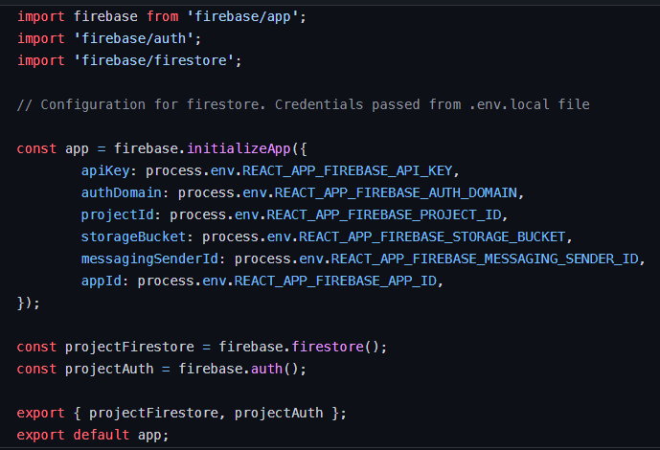Click the 'firebase/app' import string

click(242, 17)
